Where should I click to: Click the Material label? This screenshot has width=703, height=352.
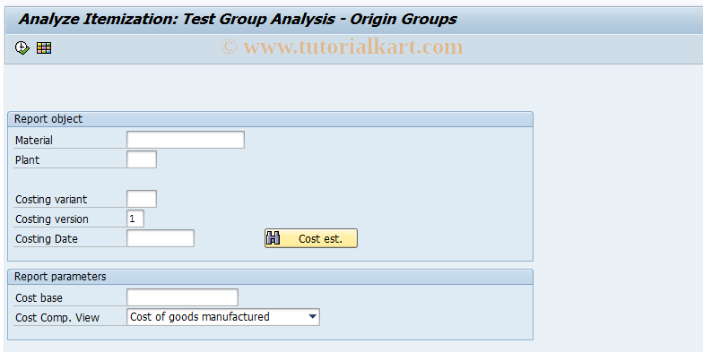34,140
